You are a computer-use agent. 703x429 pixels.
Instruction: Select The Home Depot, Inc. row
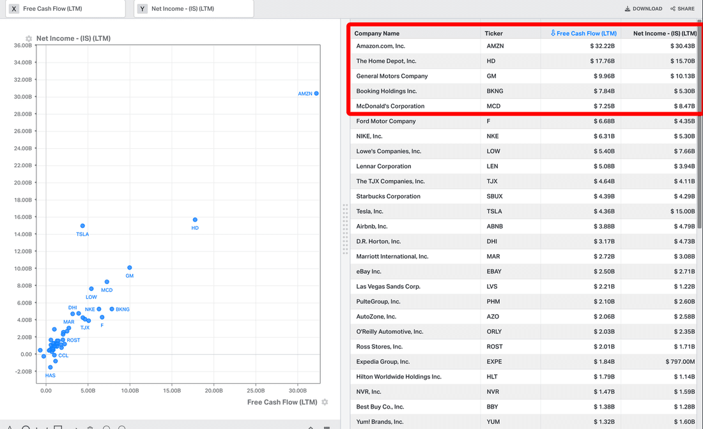[x=523, y=61]
